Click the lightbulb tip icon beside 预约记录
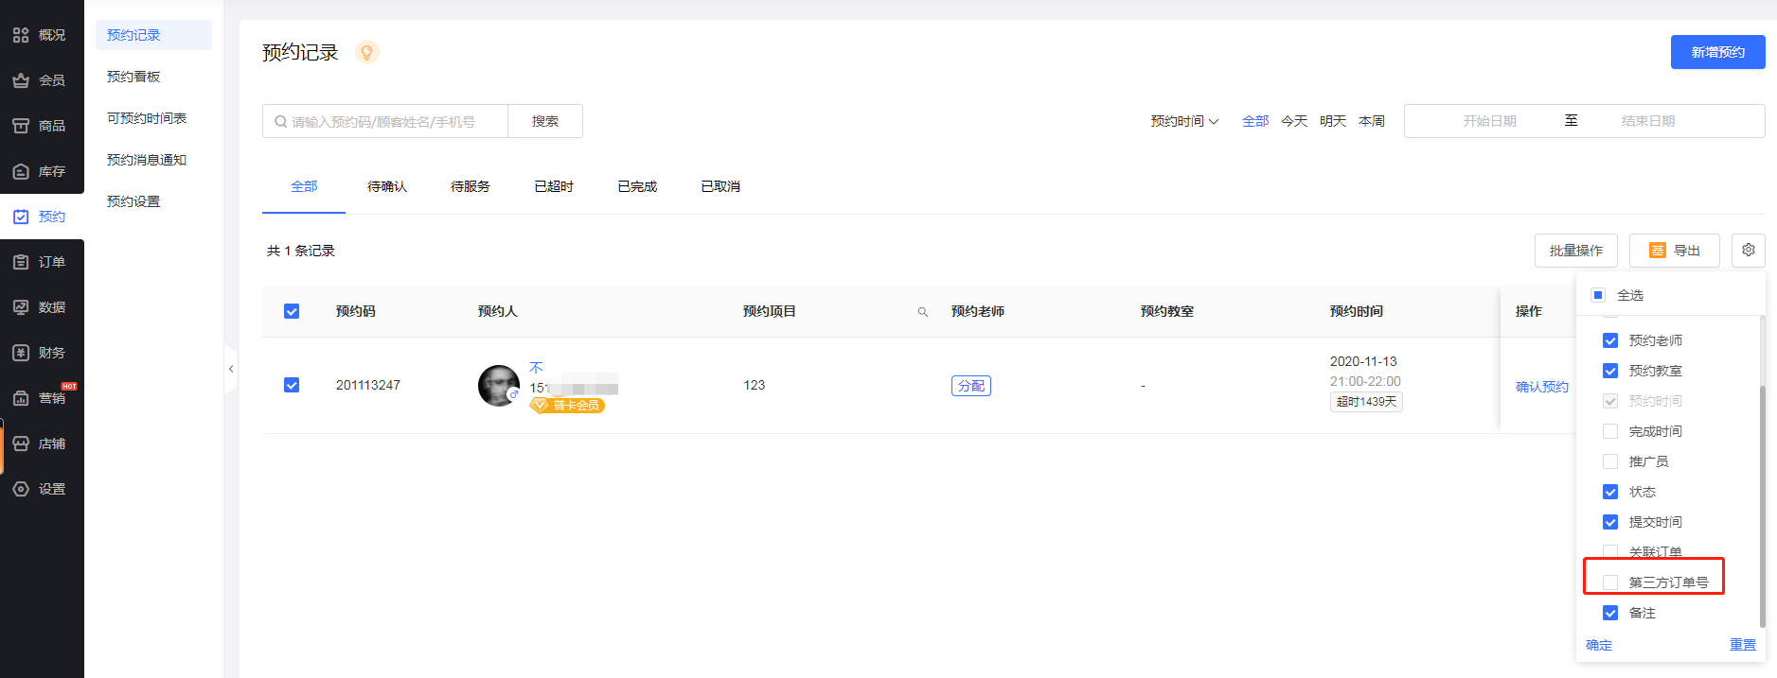The image size is (1777, 678). point(367,52)
